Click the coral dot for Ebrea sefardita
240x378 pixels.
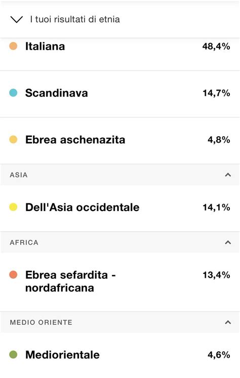13,275
